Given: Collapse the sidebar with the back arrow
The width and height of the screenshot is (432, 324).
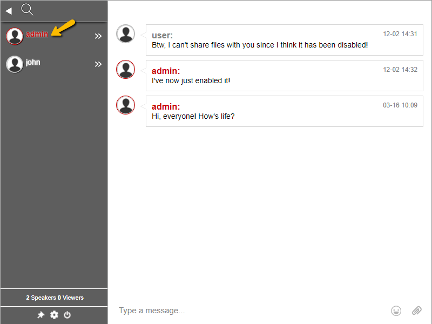Looking at the screenshot, I should (9, 11).
